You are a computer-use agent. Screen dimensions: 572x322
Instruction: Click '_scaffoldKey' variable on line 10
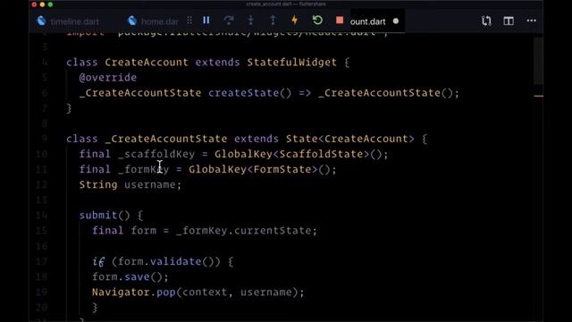coord(156,154)
